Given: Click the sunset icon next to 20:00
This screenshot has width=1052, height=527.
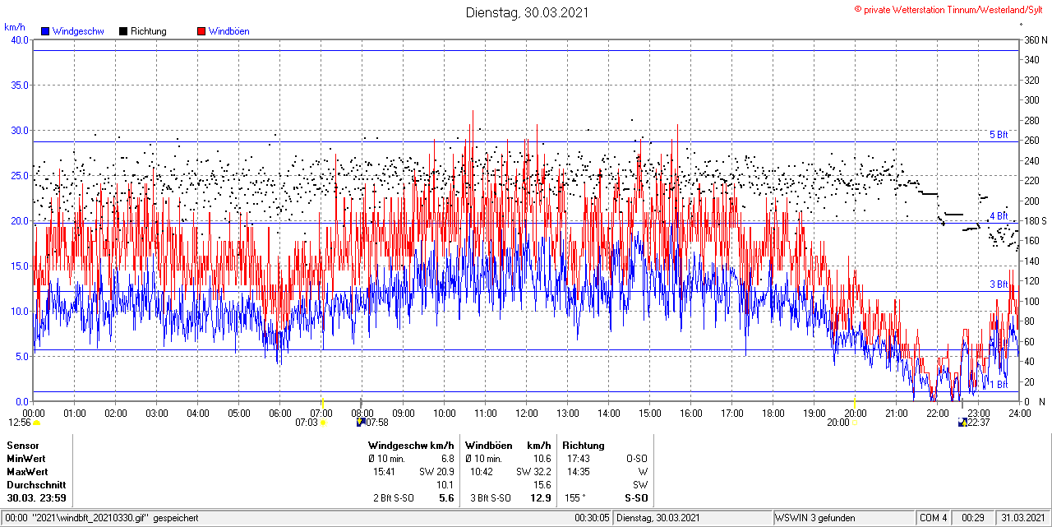Looking at the screenshot, I should pyautogui.click(x=856, y=423).
